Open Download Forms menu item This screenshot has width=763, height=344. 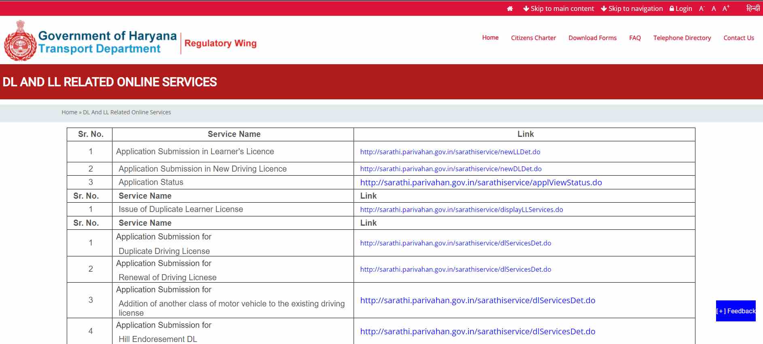592,38
